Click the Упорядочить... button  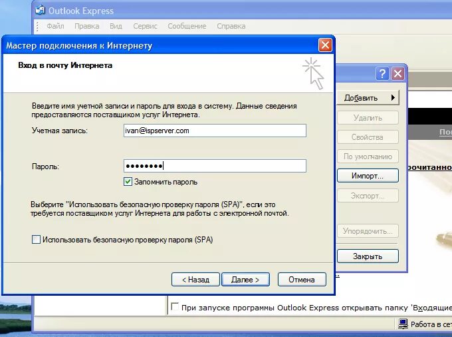tap(368, 231)
